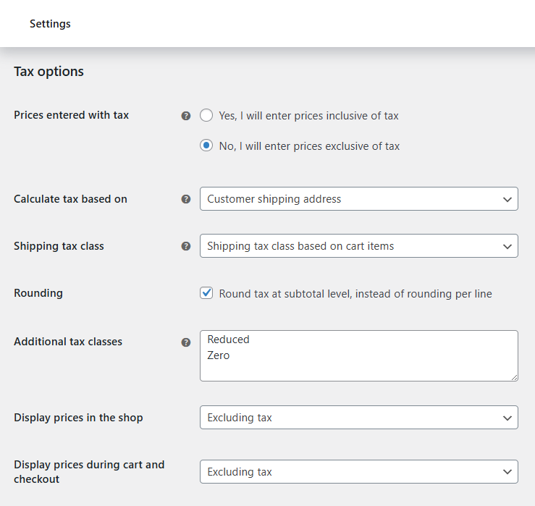
Task: Open 'Display prices in the shop' dropdown
Action: tap(359, 417)
